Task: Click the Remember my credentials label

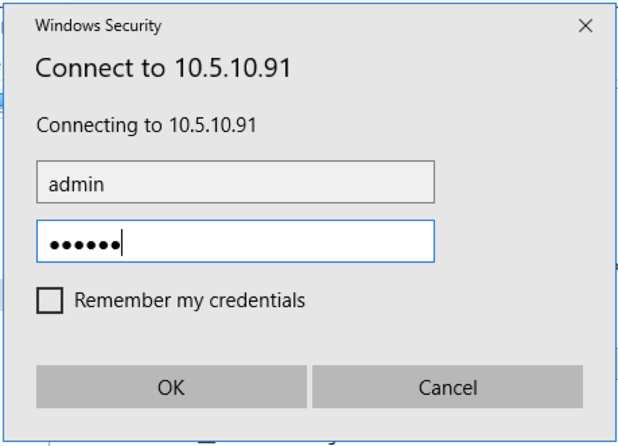Action: click(189, 300)
